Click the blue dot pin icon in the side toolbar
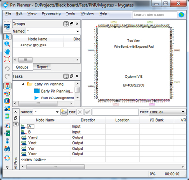The height and width of the screenshot is (180, 189). (x=7, y=141)
